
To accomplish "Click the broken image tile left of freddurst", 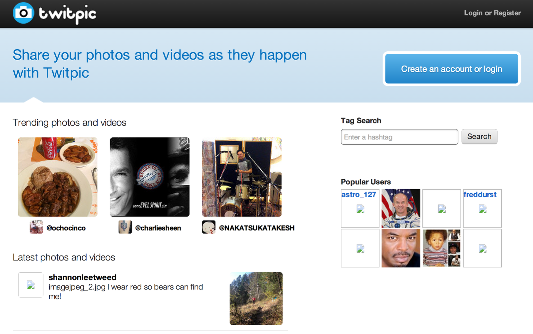I will tap(442, 209).
